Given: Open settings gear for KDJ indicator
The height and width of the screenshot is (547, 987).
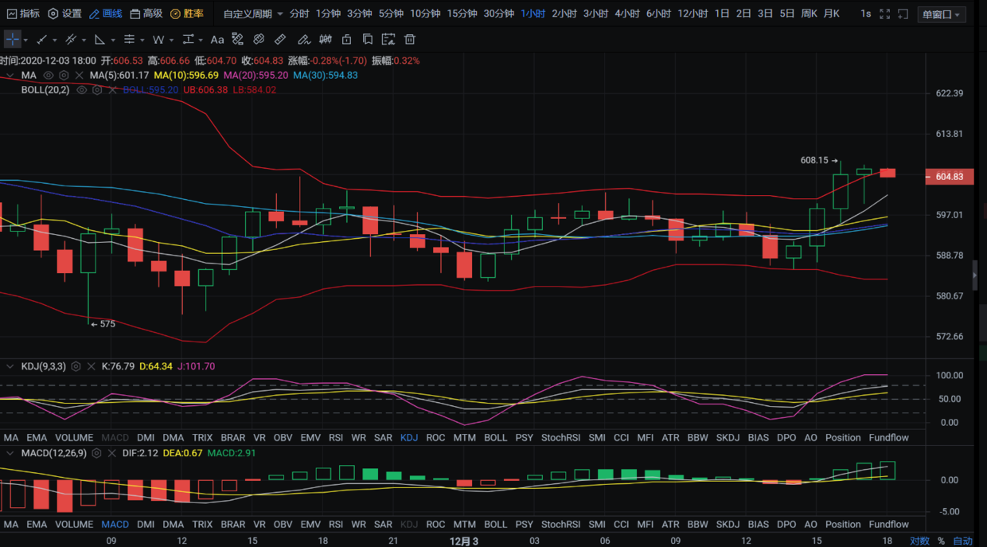Looking at the screenshot, I should pyautogui.click(x=76, y=367).
